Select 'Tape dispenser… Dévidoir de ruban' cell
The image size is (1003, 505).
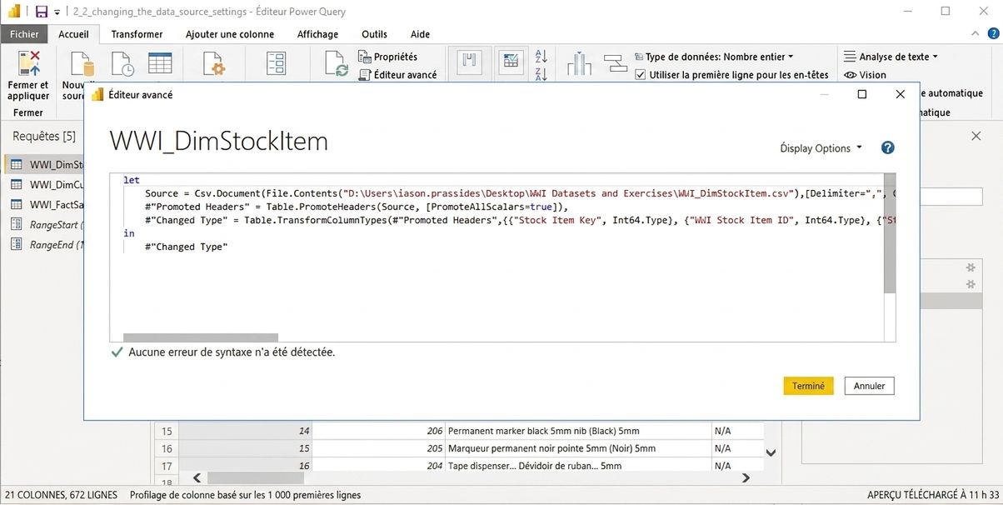coord(578,466)
